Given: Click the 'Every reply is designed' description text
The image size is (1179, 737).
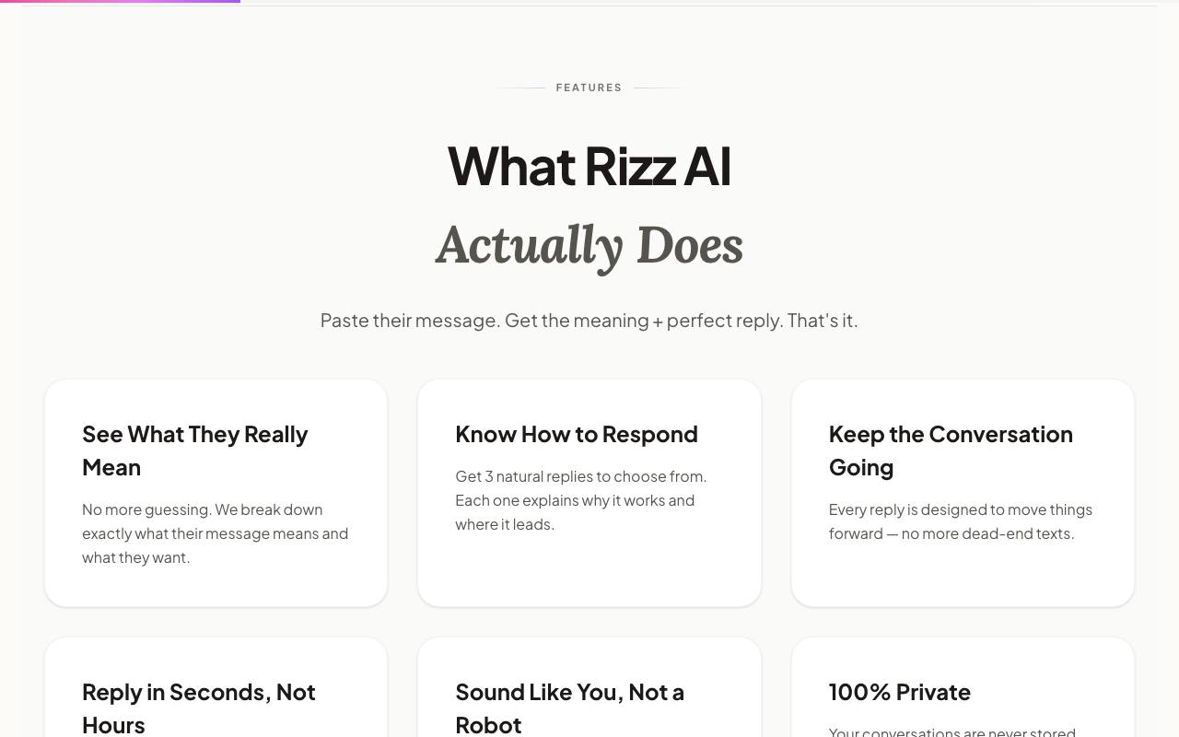Looking at the screenshot, I should click(961, 521).
